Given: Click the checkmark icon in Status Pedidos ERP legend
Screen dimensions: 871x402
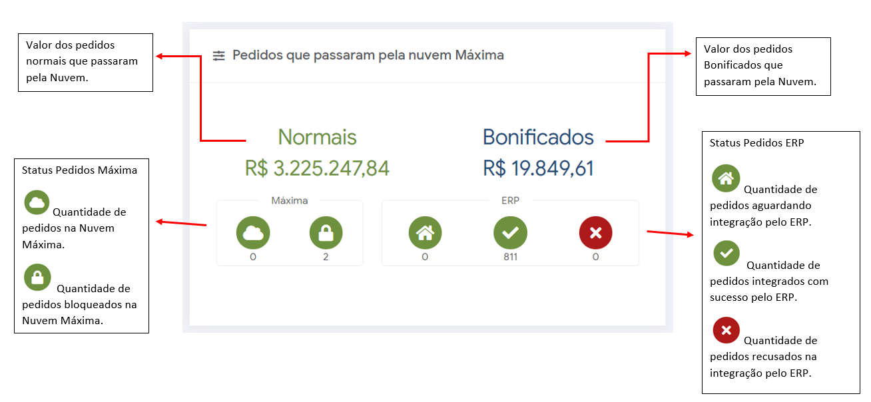Looking at the screenshot, I should [x=726, y=254].
